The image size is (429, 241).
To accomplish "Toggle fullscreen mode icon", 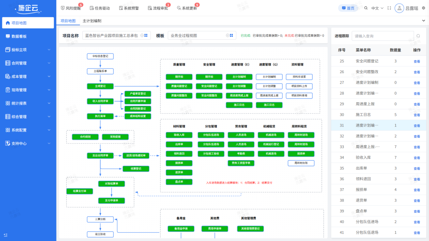I will coord(389,8).
